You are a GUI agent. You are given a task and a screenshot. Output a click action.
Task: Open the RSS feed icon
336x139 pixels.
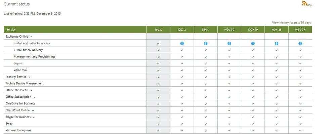[x=304, y=3]
